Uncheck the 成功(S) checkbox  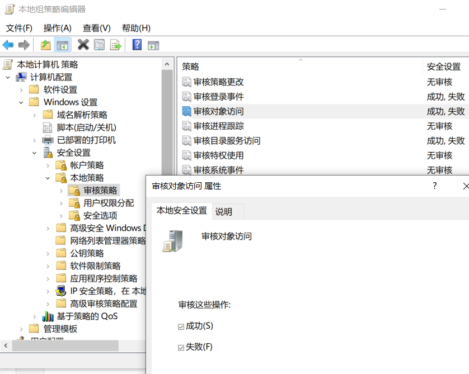click(181, 326)
